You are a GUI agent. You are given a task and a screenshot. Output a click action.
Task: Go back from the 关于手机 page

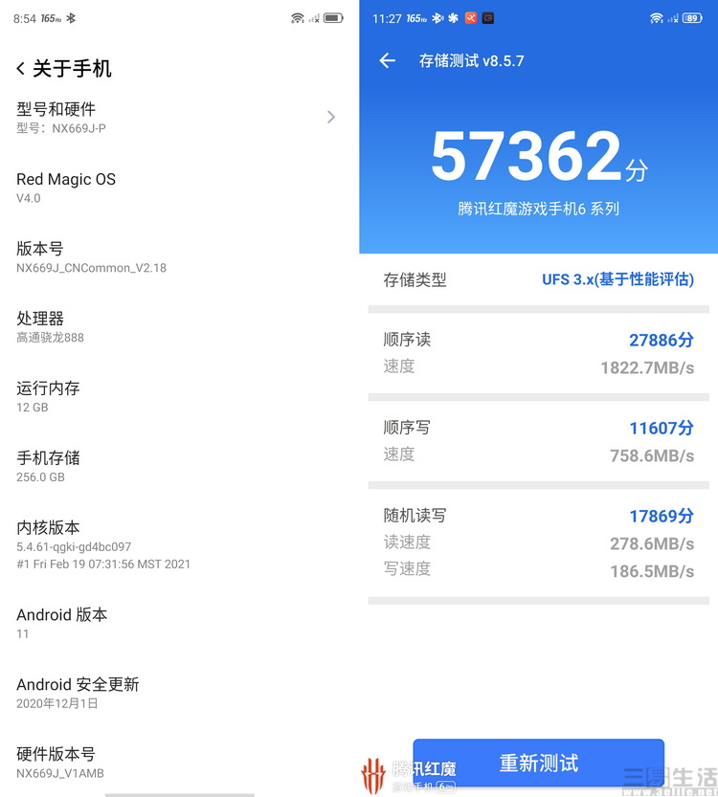click(20, 69)
